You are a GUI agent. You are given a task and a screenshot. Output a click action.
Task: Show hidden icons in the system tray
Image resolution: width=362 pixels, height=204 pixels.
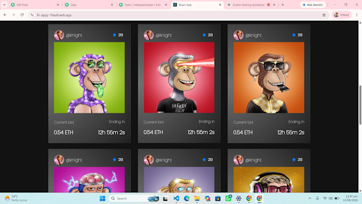[310, 198]
